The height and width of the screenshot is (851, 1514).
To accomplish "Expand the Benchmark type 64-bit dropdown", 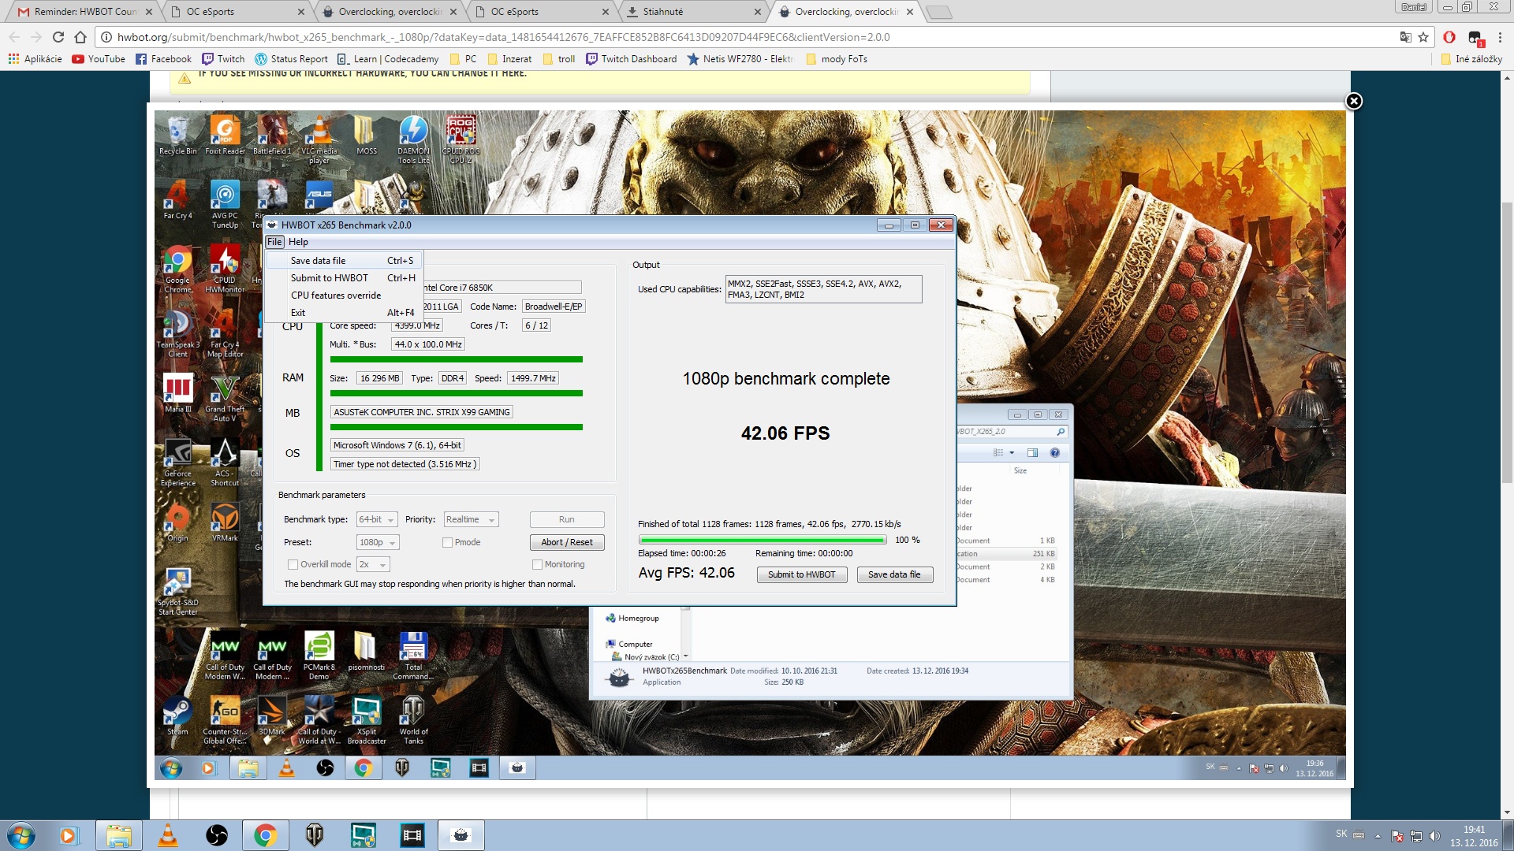I will point(377,520).
